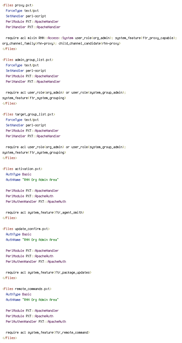182x343 pixels.
Task: Click 'SetHandler perl-script' under proxy.pxt
Action: (x=26, y=16)
